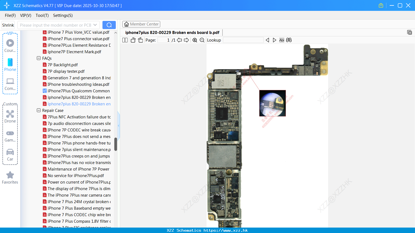Toggle the Abi text match option
The width and height of the screenshot is (415, 233).
(282, 40)
